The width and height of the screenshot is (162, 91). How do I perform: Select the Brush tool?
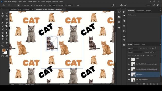click(3, 26)
